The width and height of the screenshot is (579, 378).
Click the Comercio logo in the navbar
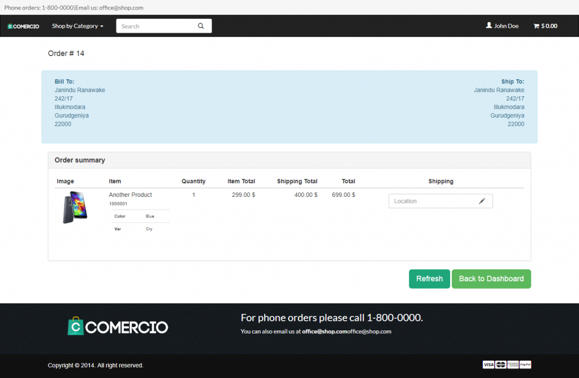[23, 26]
